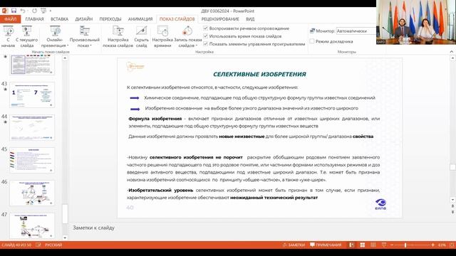Open Настройка показа слайдов settings
Image resolution: width=456 pixels, height=256 pixels.
tap(118, 36)
